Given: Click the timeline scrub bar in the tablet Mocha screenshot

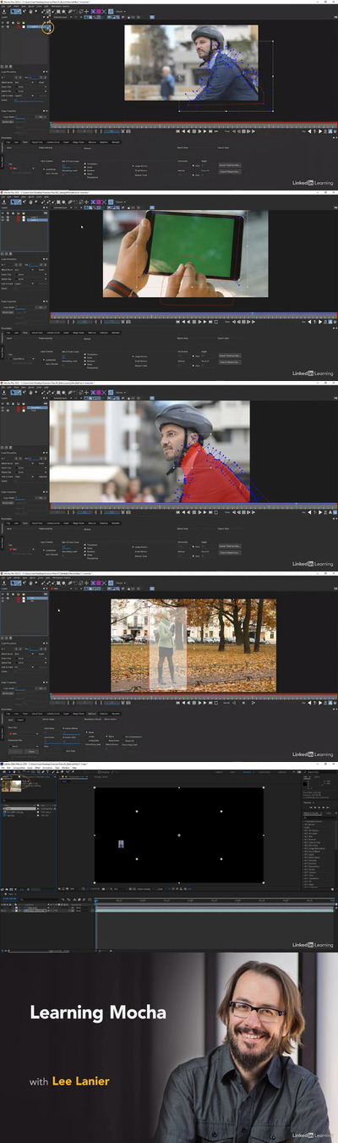Looking at the screenshot, I should 193,316.
